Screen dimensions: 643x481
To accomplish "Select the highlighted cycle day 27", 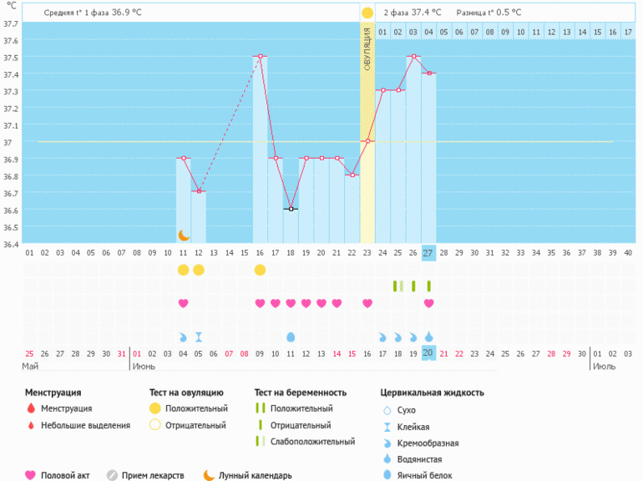I will (428, 252).
